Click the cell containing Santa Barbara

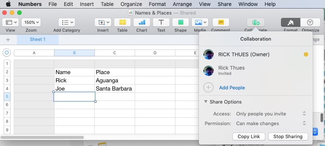point(115,89)
